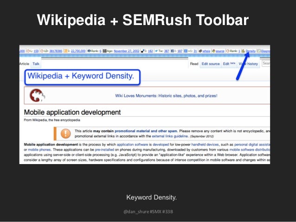Click the Age archive icon
The height and width of the screenshot is (222, 296).
pos(104,51)
